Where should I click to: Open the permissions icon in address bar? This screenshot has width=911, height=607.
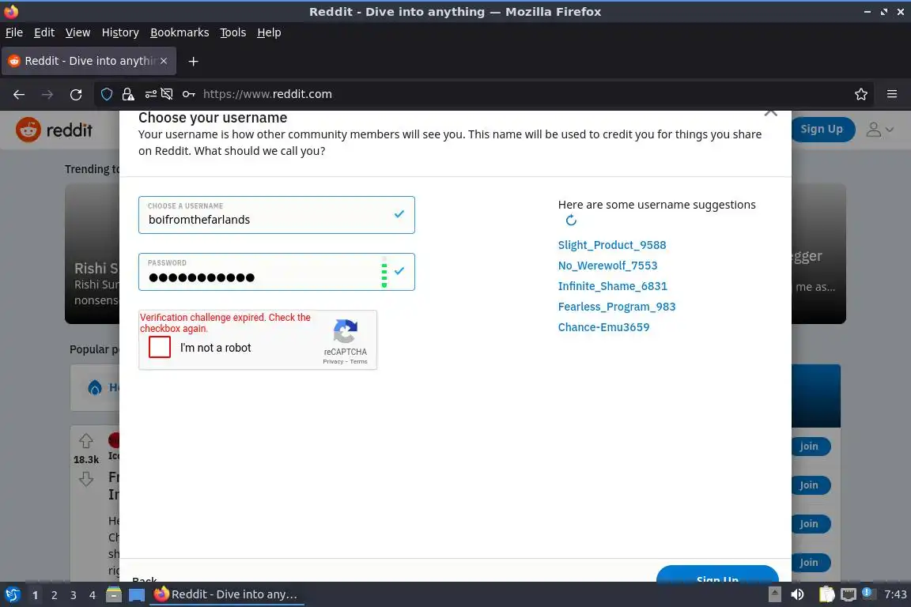click(150, 94)
